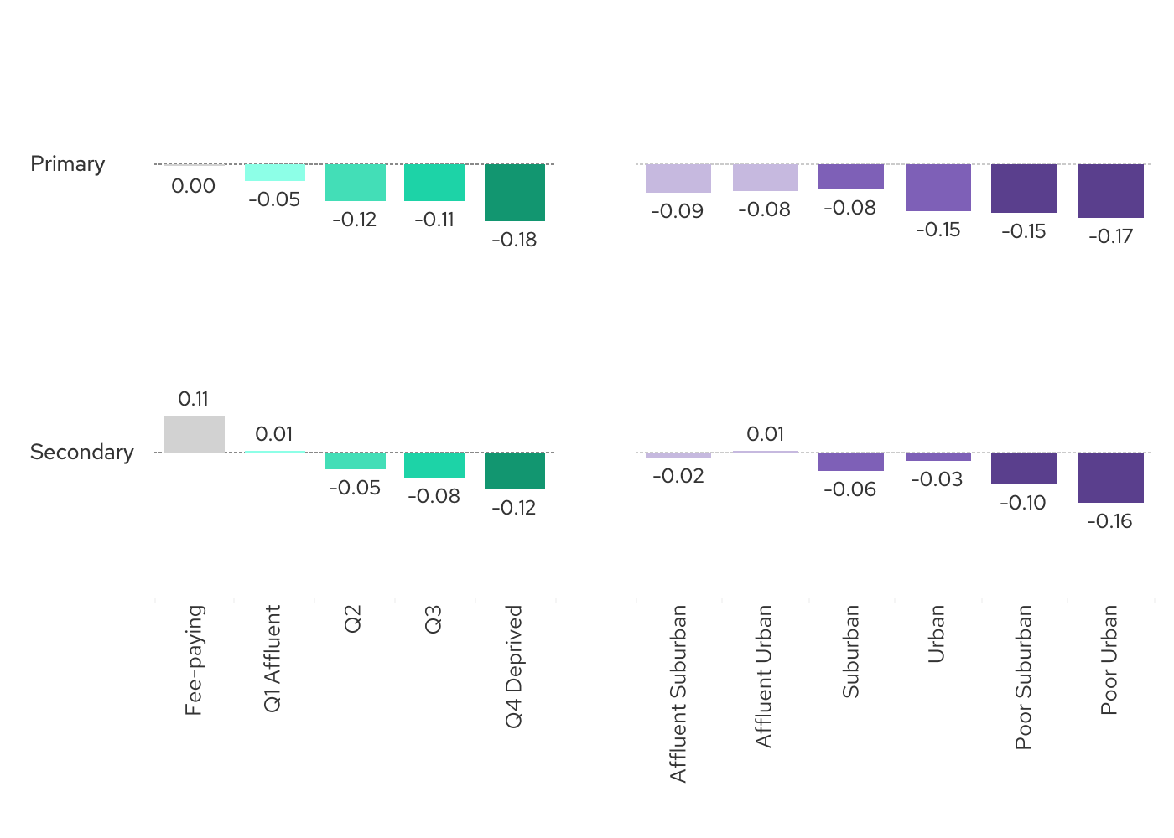
Task: Click the Q4 Deprived axis label
Action: pyautogui.click(x=514, y=667)
